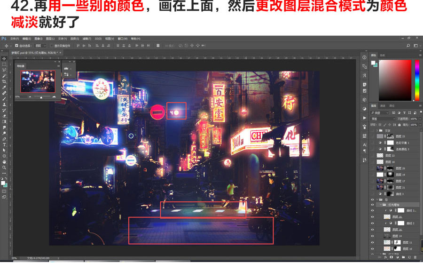
Task: Click the Navigator preview thumbnail
Action: pos(38,81)
